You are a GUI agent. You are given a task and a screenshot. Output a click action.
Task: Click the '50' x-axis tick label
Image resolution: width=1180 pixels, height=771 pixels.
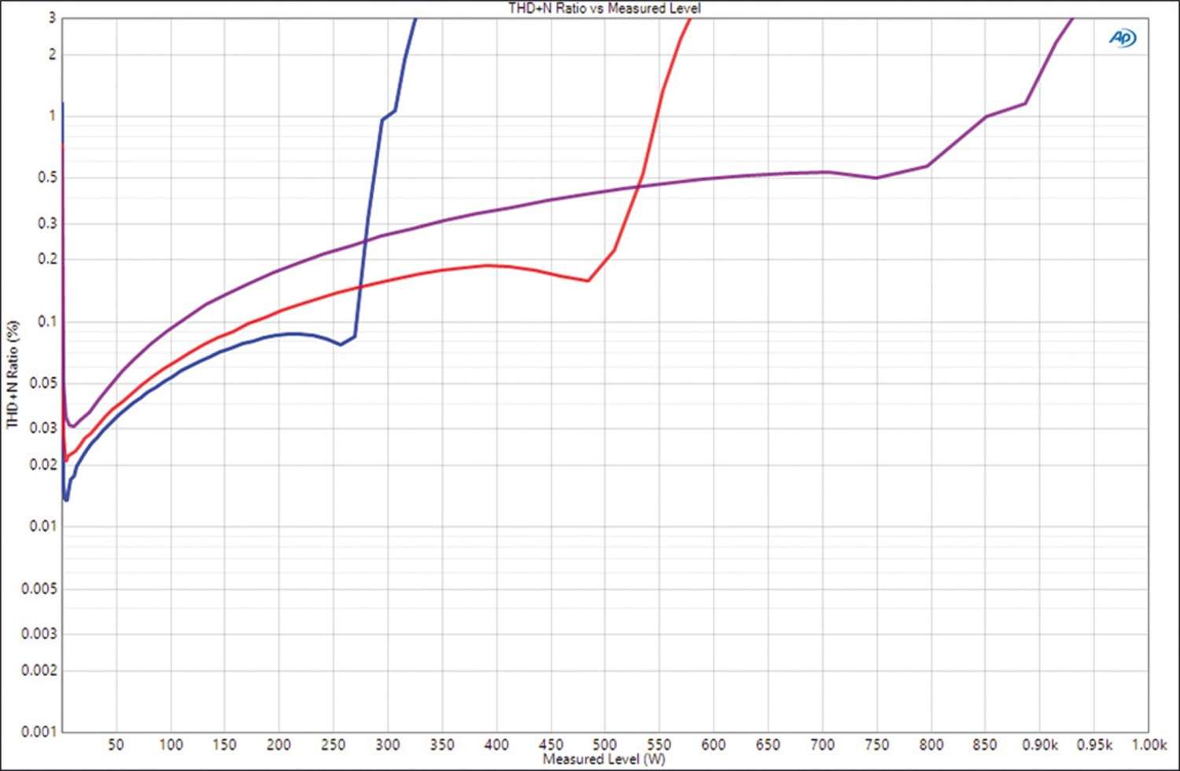pos(116,744)
